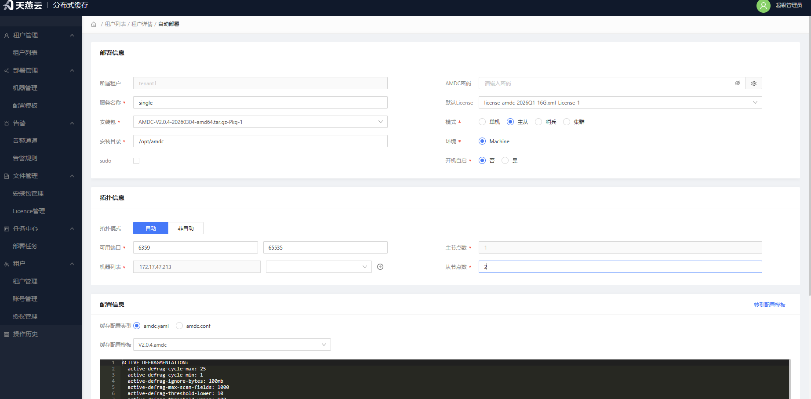Click the gear icon beside AMDC password
Image resolution: width=811 pixels, height=399 pixels.
[754, 83]
